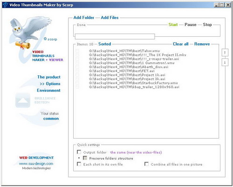Check Each shot in its own file
Viewport: 233px width, 187px height.
click(x=79, y=164)
